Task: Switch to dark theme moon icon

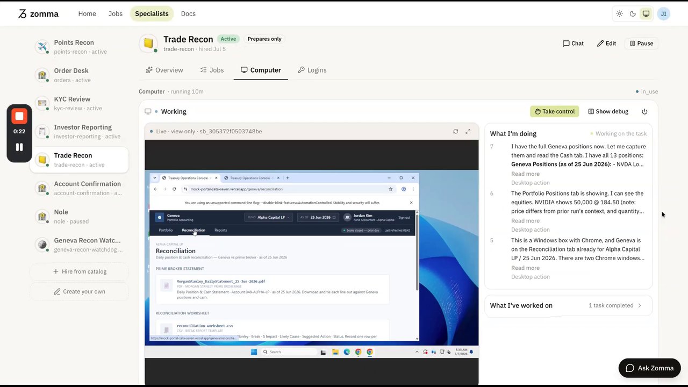Action: point(633,14)
